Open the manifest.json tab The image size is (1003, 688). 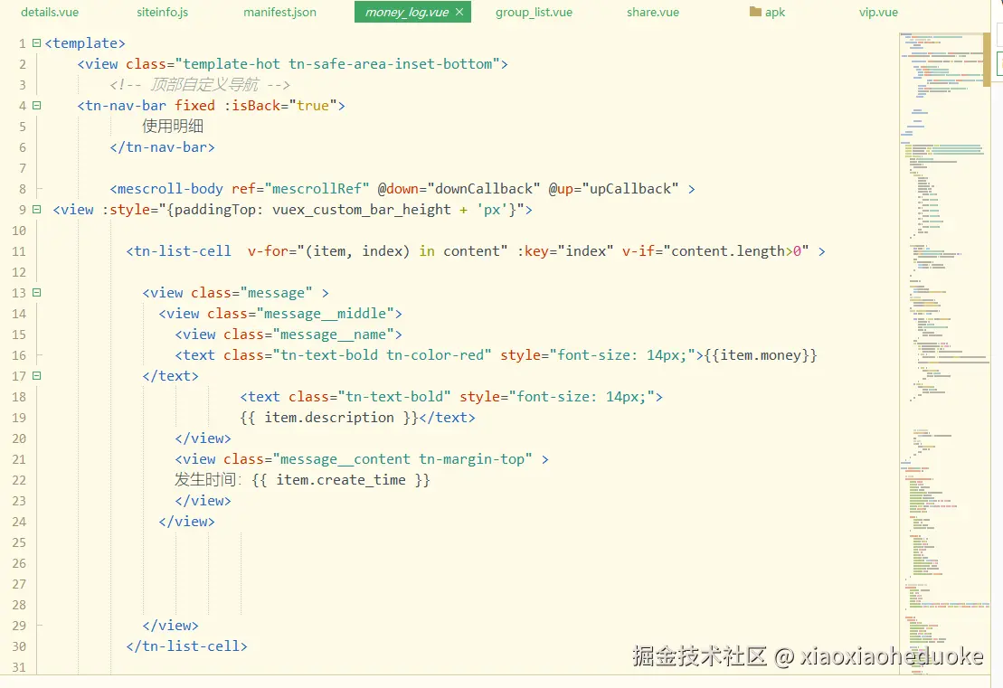click(279, 12)
